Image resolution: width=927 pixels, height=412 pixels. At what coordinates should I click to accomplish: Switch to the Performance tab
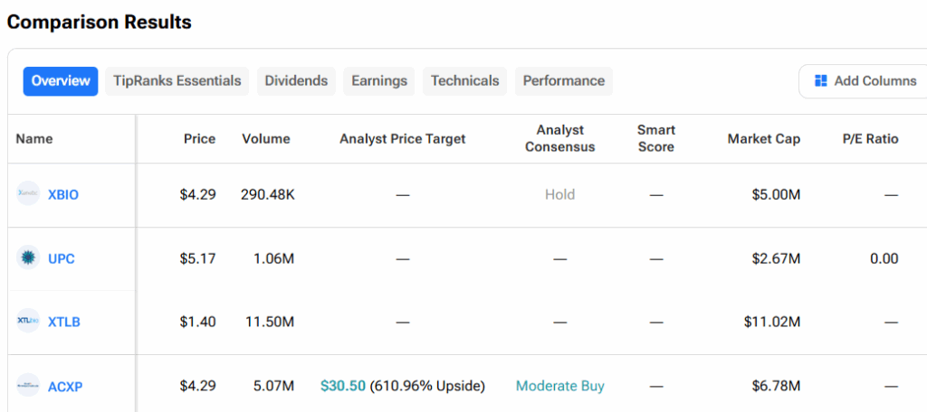tap(563, 81)
